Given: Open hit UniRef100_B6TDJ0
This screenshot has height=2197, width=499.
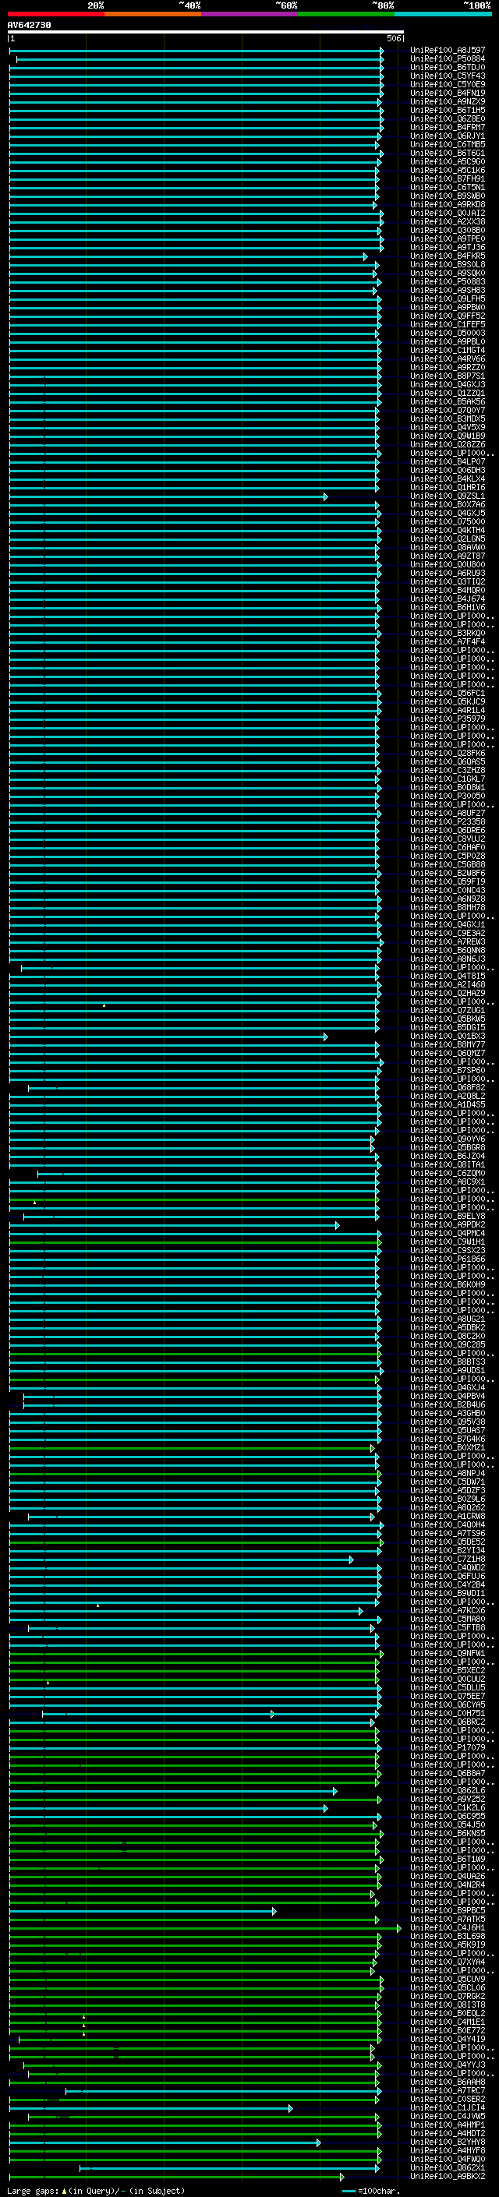Looking at the screenshot, I should (x=448, y=67).
